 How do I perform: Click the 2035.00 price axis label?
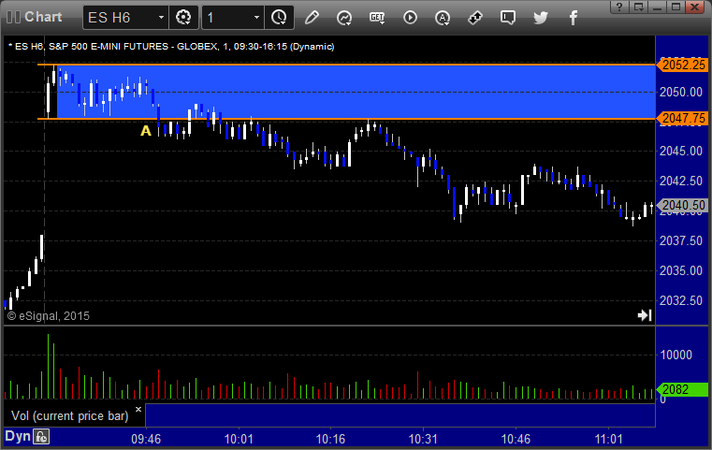pos(681,270)
